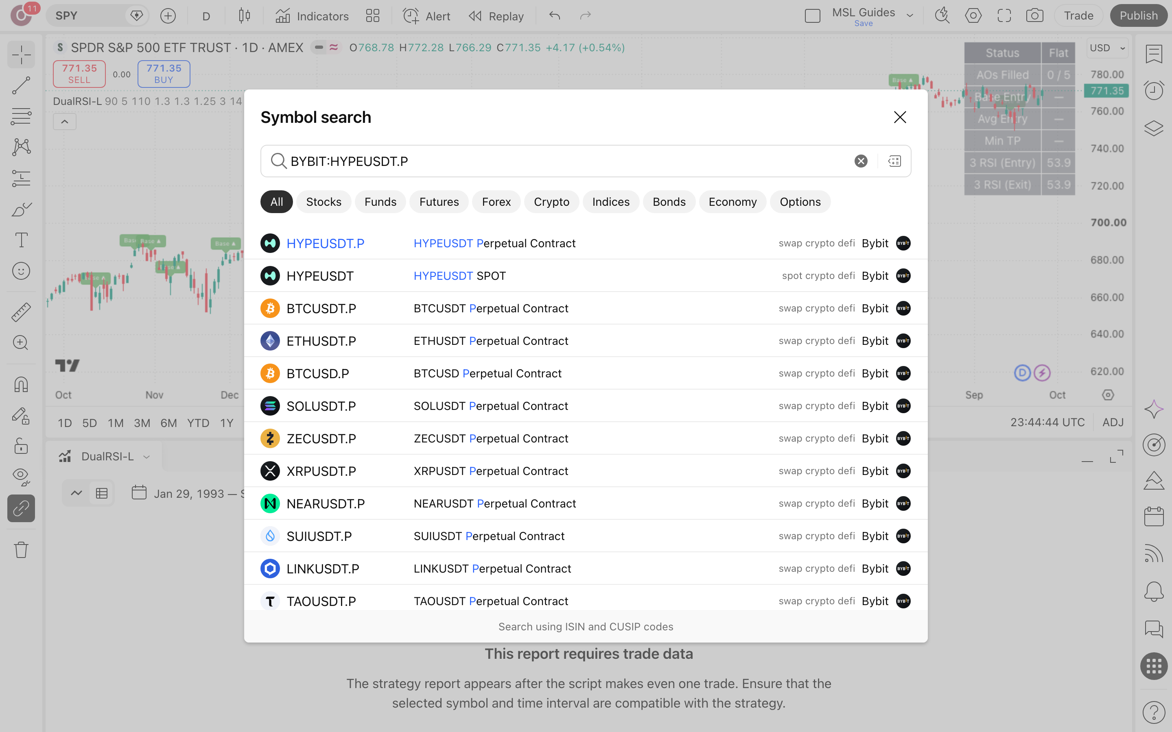Viewport: 1172px width, 732px height.
Task: Select the ruler measure tool
Action: pyautogui.click(x=21, y=312)
